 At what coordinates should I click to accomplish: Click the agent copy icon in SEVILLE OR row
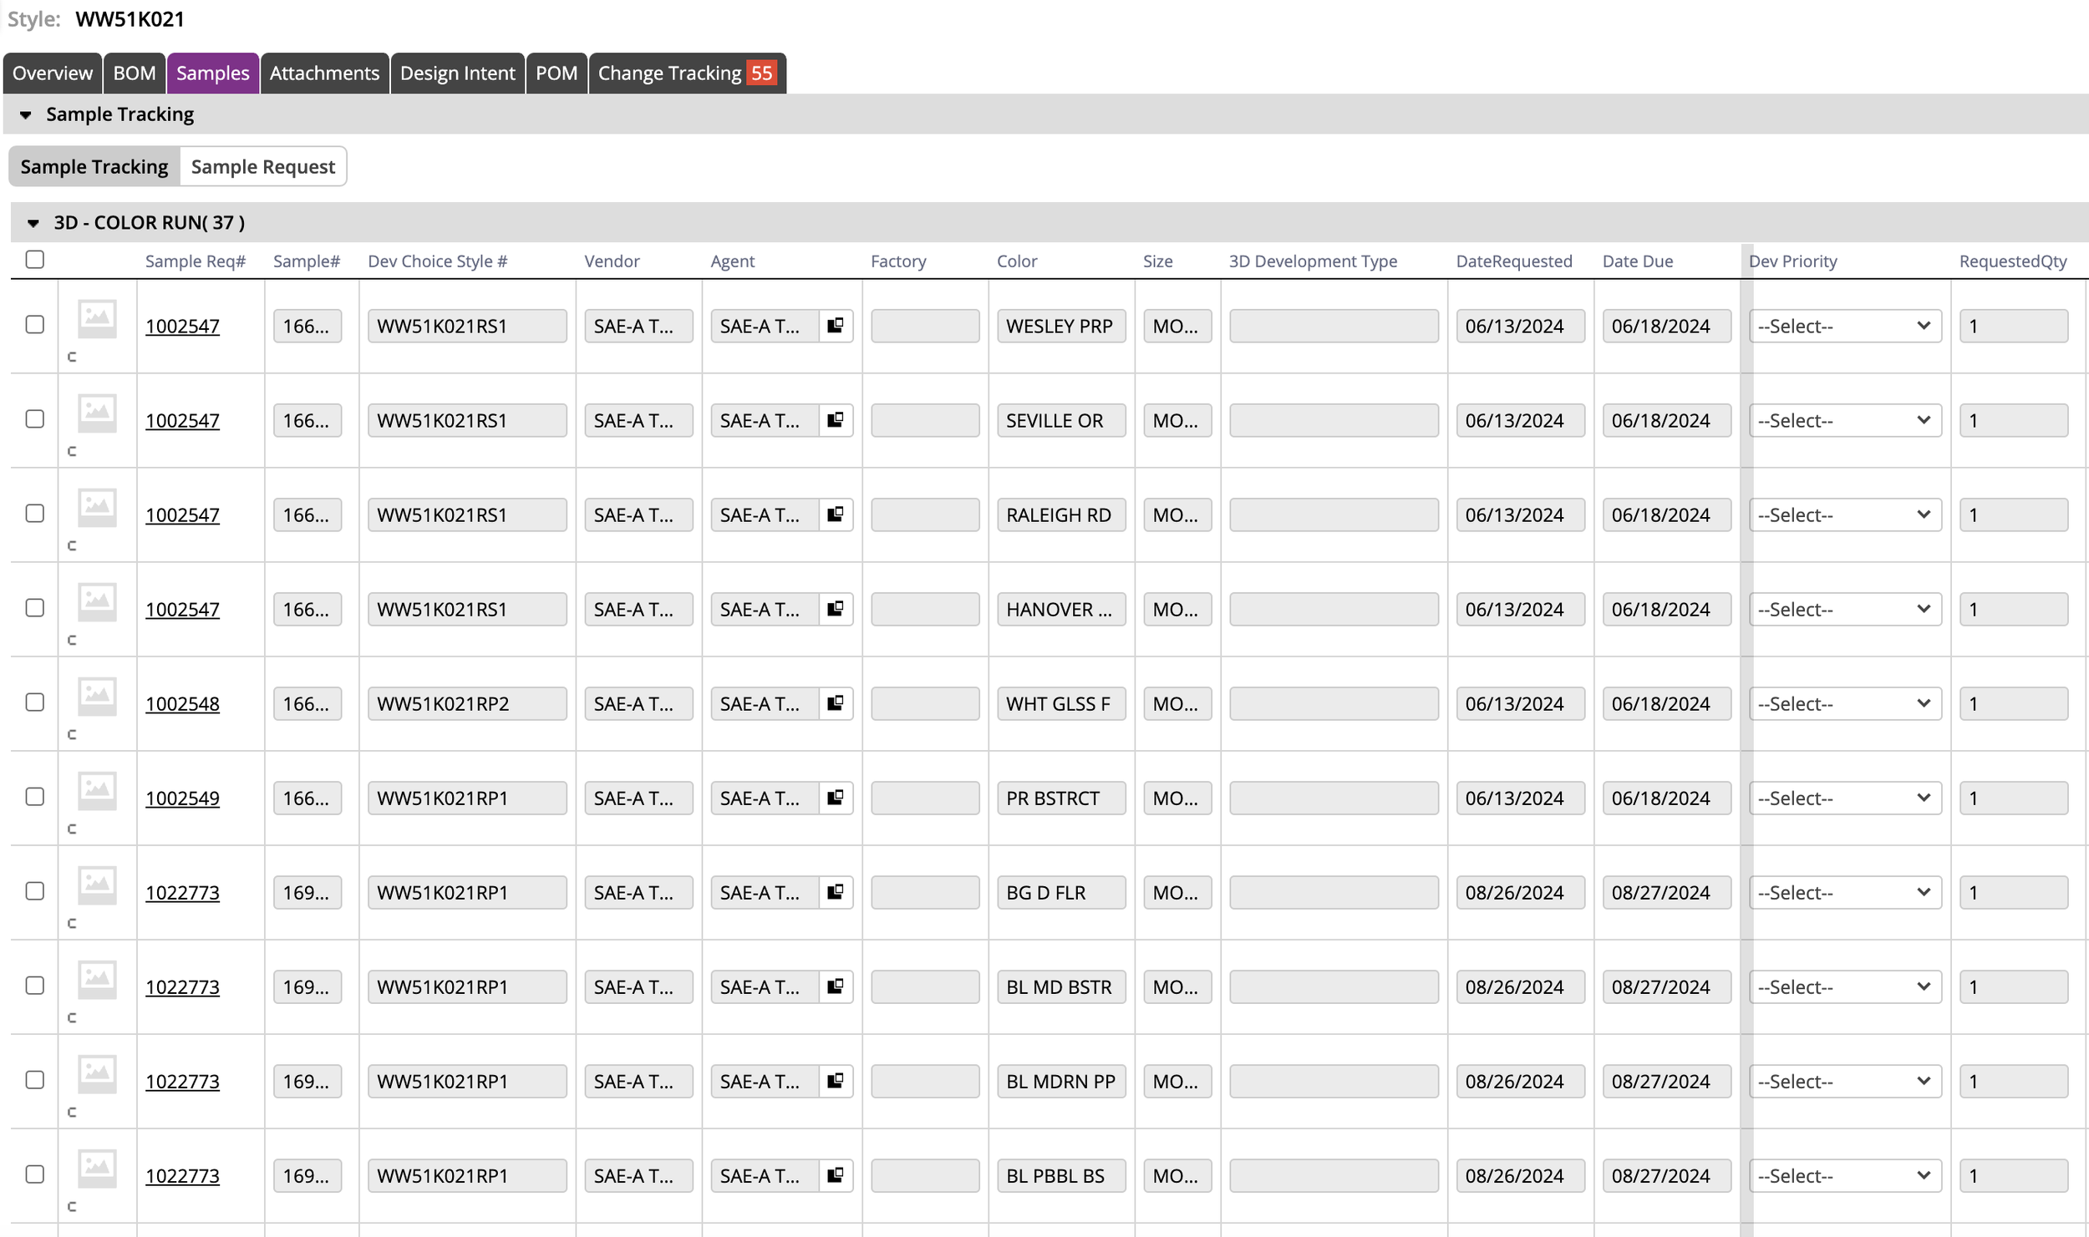(835, 420)
